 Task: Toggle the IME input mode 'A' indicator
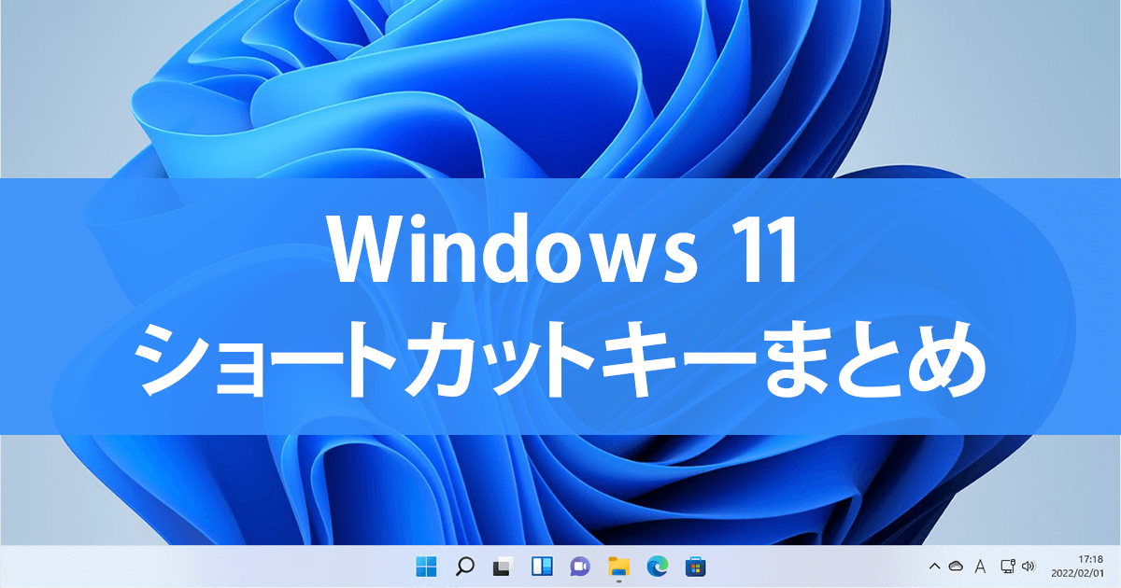pyautogui.click(x=980, y=566)
